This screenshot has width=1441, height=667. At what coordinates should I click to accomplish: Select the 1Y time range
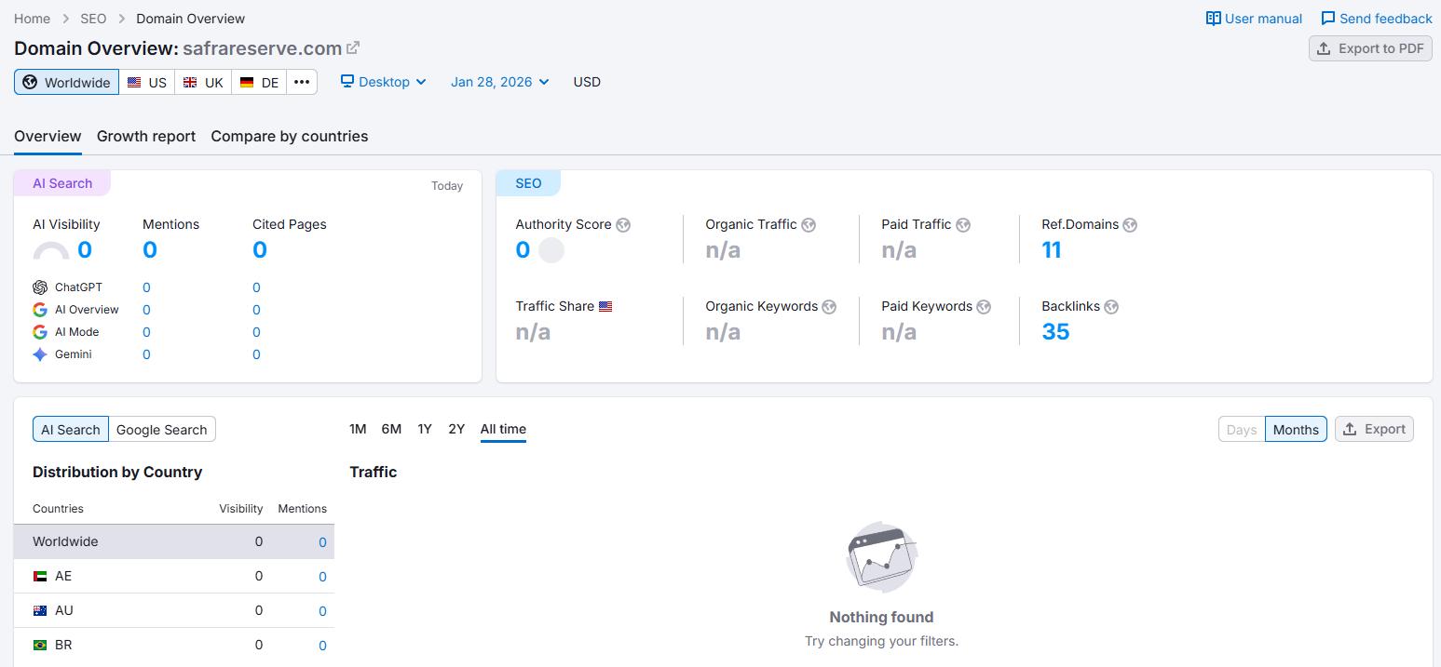[425, 429]
